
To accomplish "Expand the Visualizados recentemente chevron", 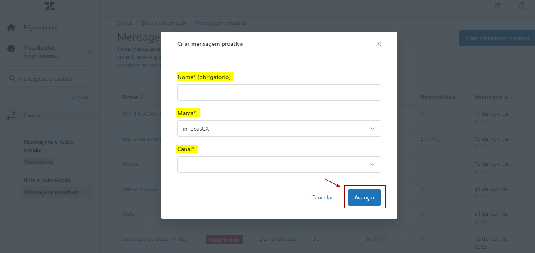I will [90, 52].
